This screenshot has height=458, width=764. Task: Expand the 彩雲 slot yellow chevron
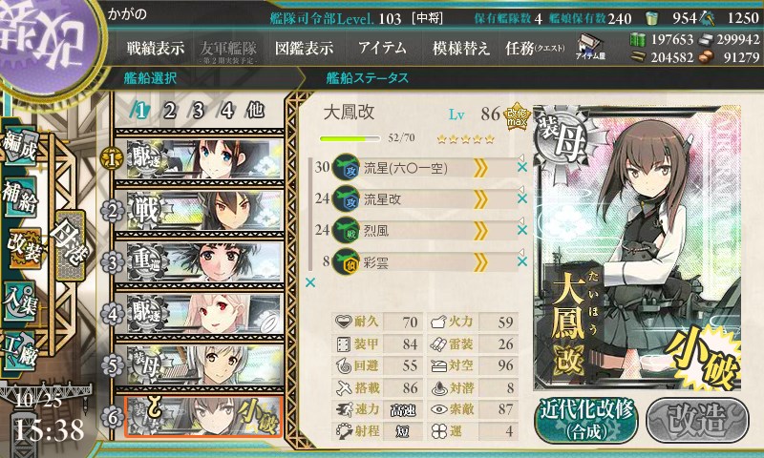pyautogui.click(x=480, y=262)
